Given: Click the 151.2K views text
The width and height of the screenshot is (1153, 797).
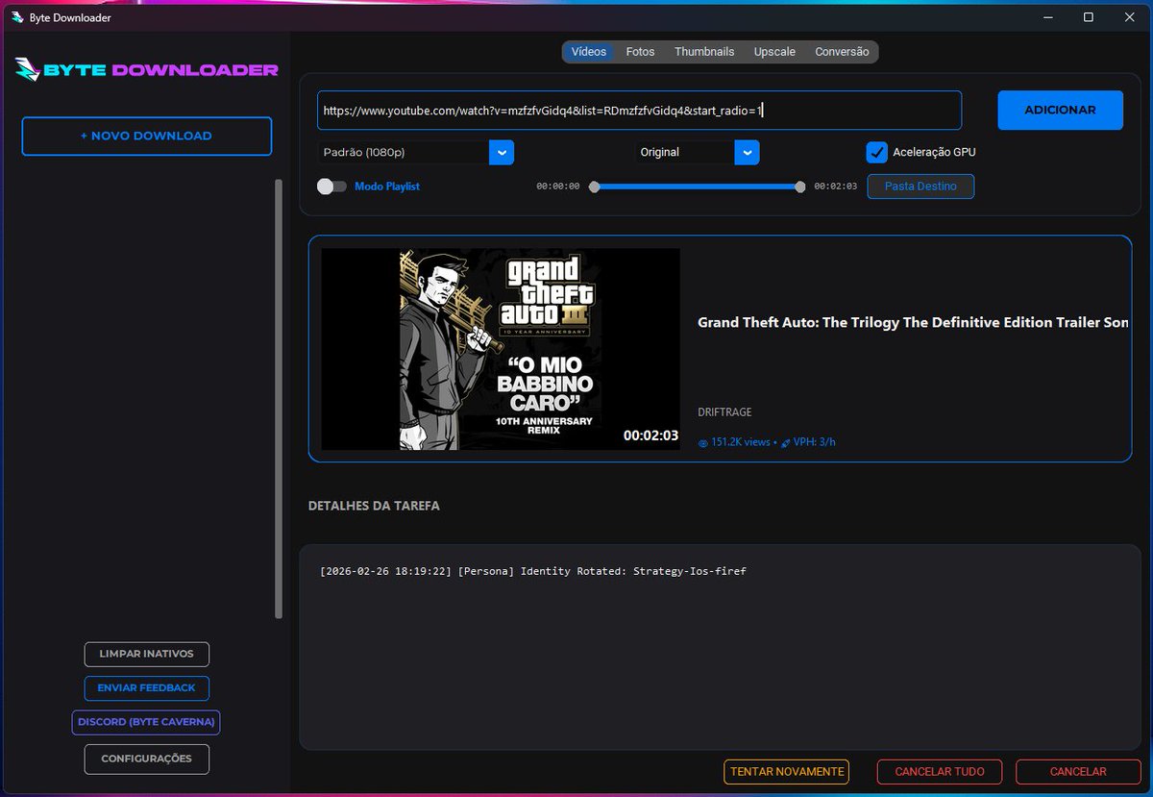Looking at the screenshot, I should click(741, 442).
